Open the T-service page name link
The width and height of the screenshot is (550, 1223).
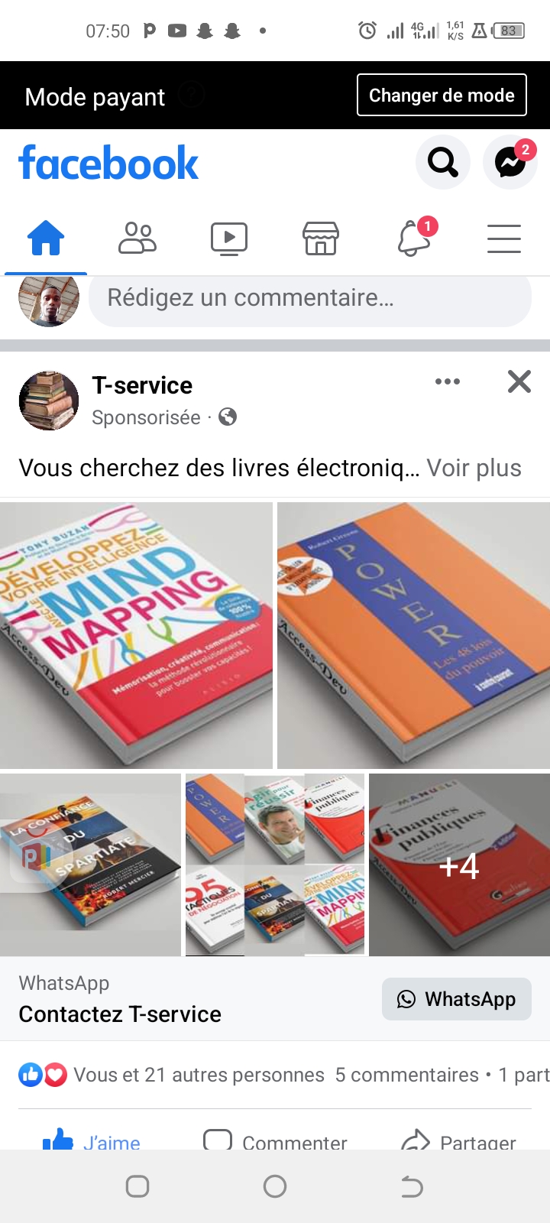(x=142, y=385)
